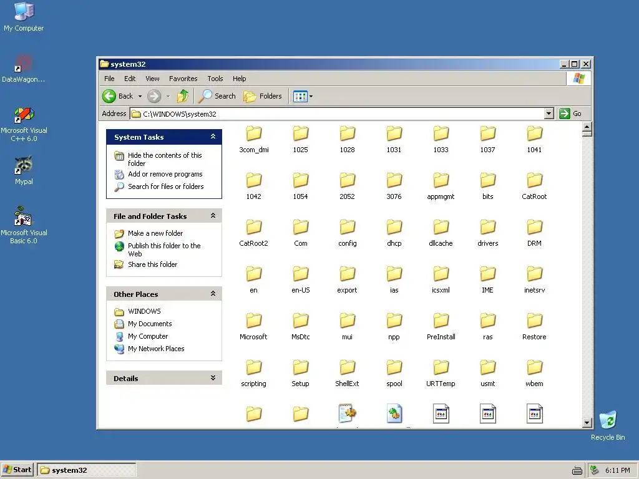Open the Edit menu
The height and width of the screenshot is (479, 639).
130,79
